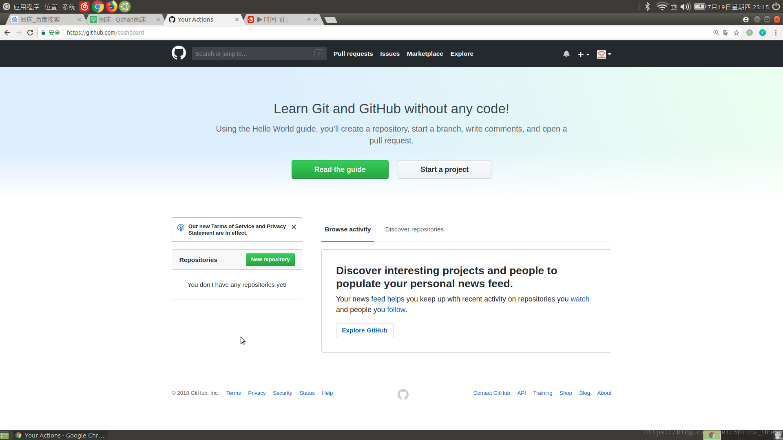Open 位置 menu in top panel
Image resolution: width=783 pixels, height=440 pixels.
pos(51,7)
